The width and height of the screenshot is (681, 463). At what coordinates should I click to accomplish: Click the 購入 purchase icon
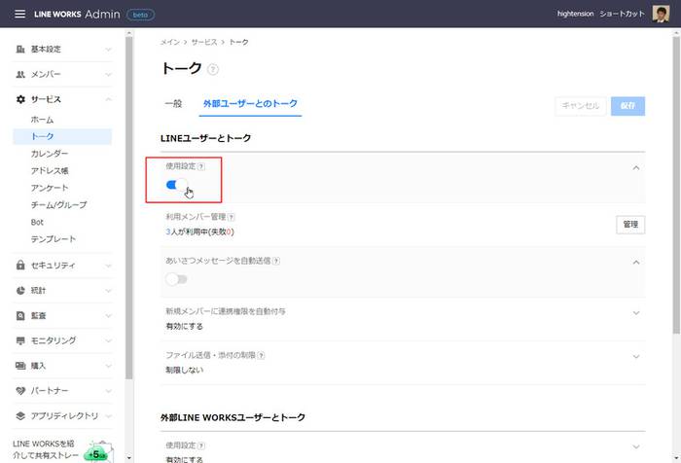(20, 366)
